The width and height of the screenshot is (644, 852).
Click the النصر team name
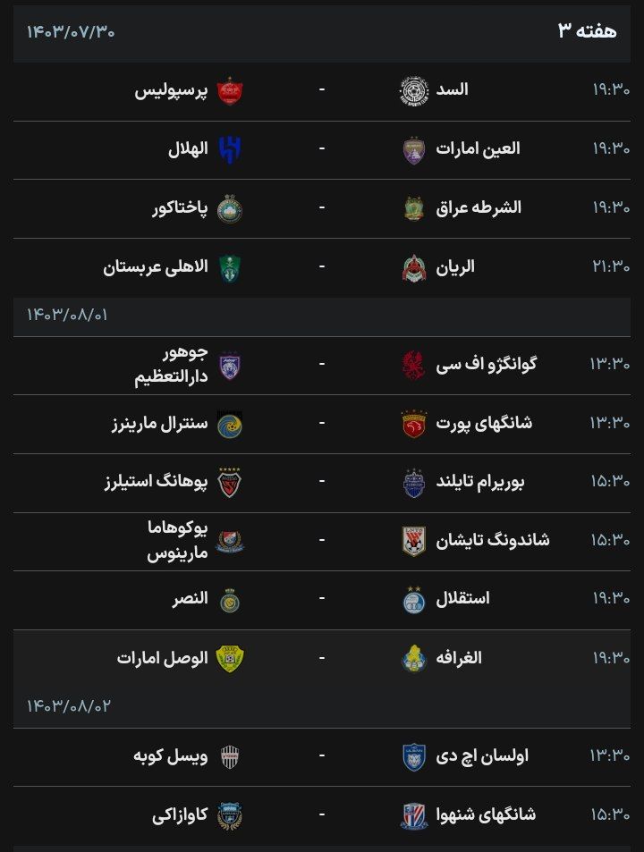point(190,599)
